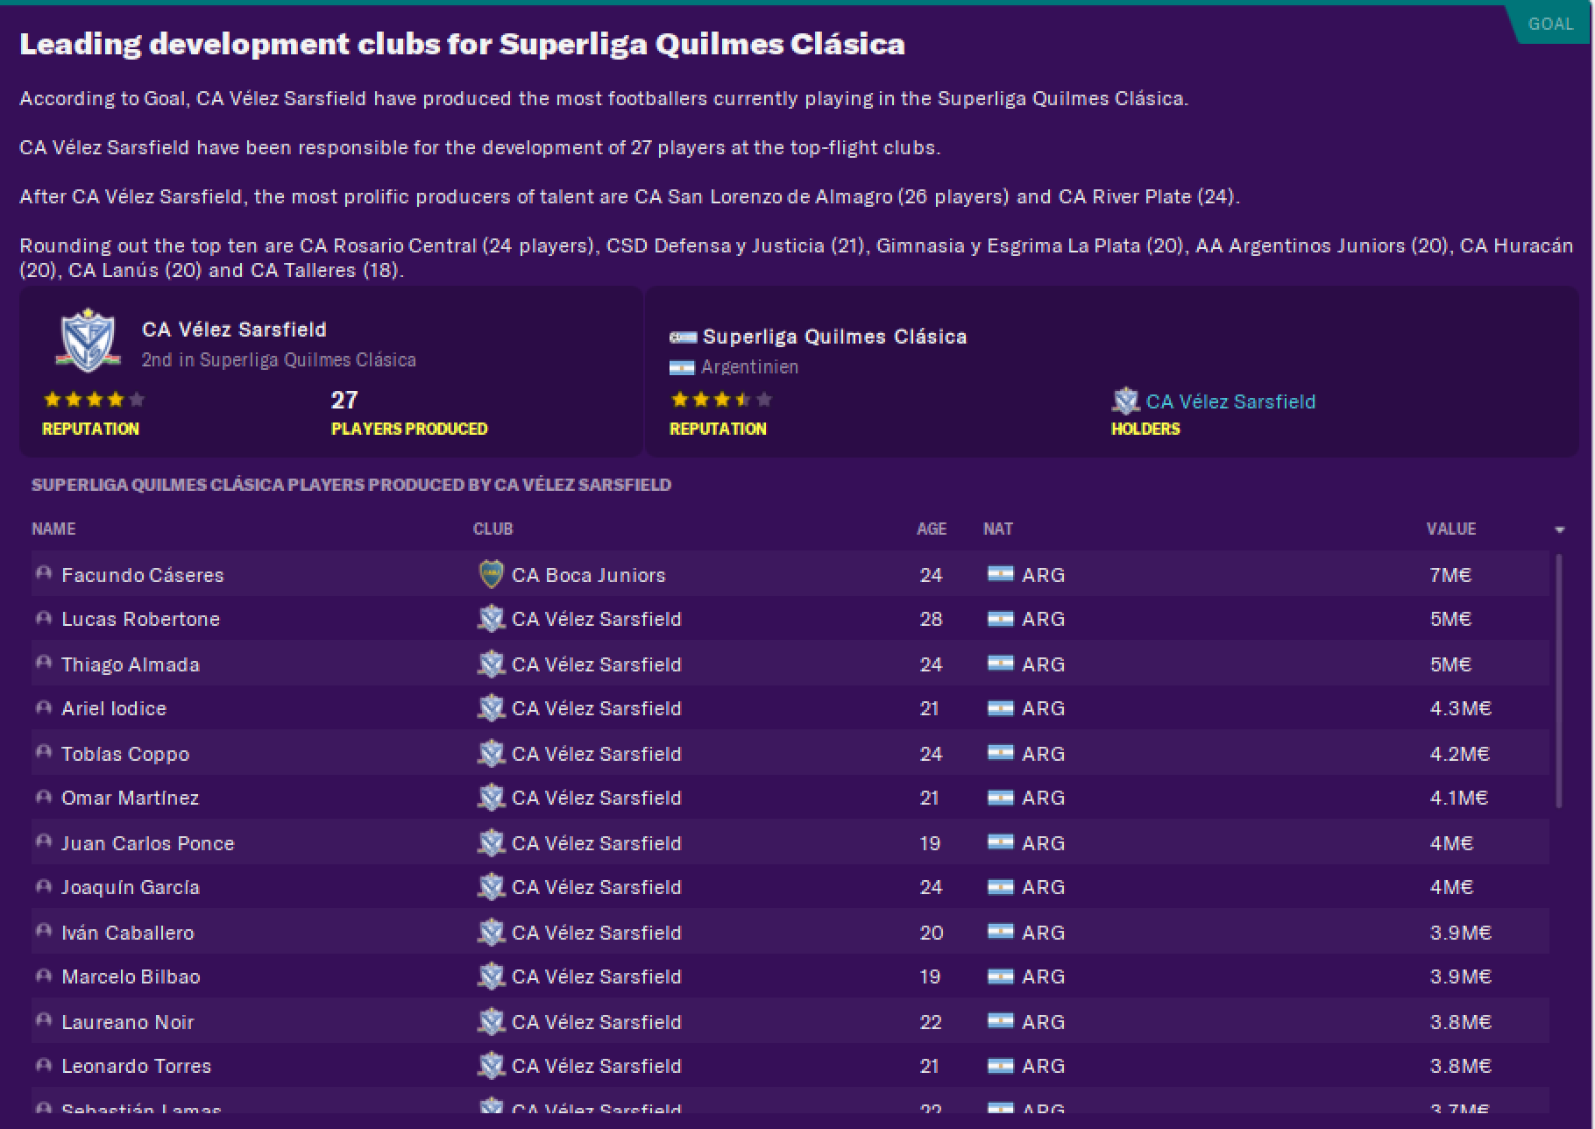Open CA Boca Juniors club link
This screenshot has width=1595, height=1129.
[x=588, y=575]
